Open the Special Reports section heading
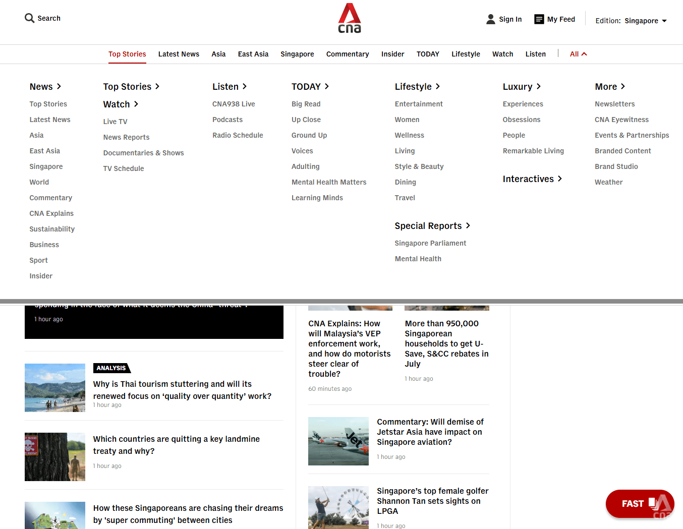Image resolution: width=683 pixels, height=529 pixels. [x=432, y=226]
